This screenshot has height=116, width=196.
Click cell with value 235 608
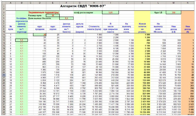(x=53, y=112)
